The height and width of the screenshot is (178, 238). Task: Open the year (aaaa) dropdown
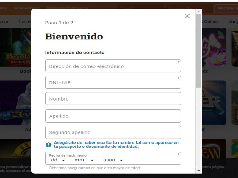[x=113, y=160]
